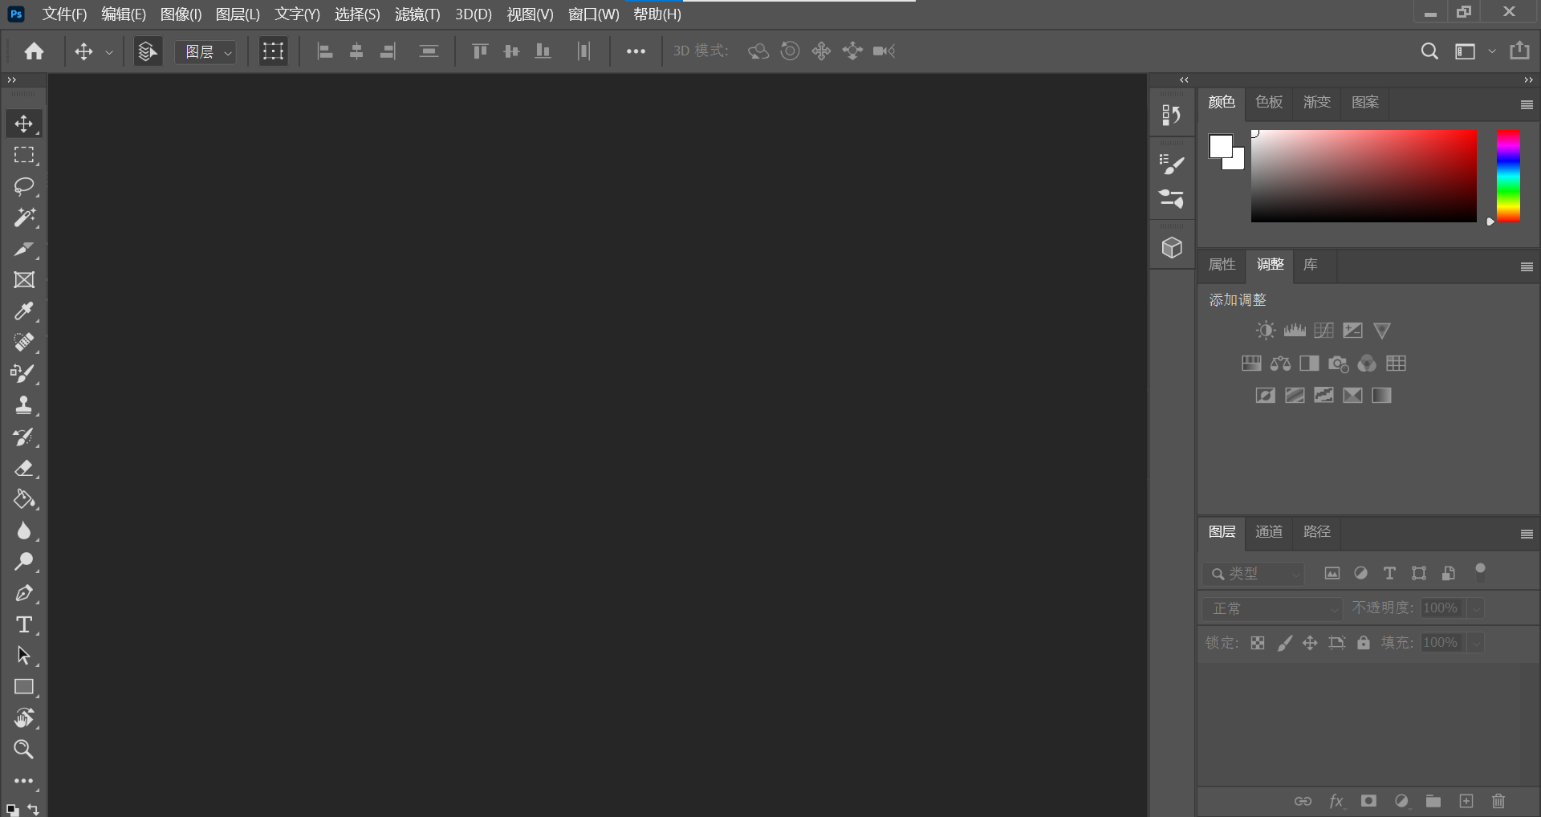Toggle lock transparent pixels
Screen dimensions: 1541x817
pos(1258,643)
